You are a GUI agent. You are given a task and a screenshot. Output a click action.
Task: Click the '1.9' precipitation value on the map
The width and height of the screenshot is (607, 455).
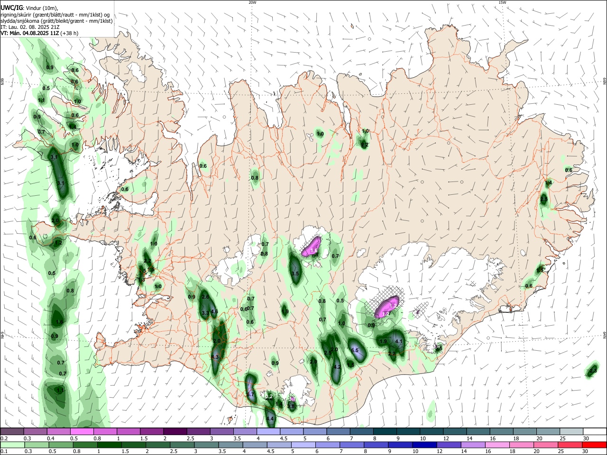click(x=384, y=341)
